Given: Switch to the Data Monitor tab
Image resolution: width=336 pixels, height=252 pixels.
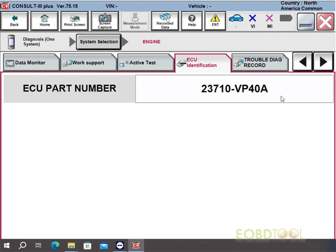Looking at the screenshot, I should [29, 62].
